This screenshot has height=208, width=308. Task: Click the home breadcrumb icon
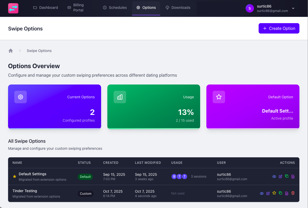(x=11, y=51)
